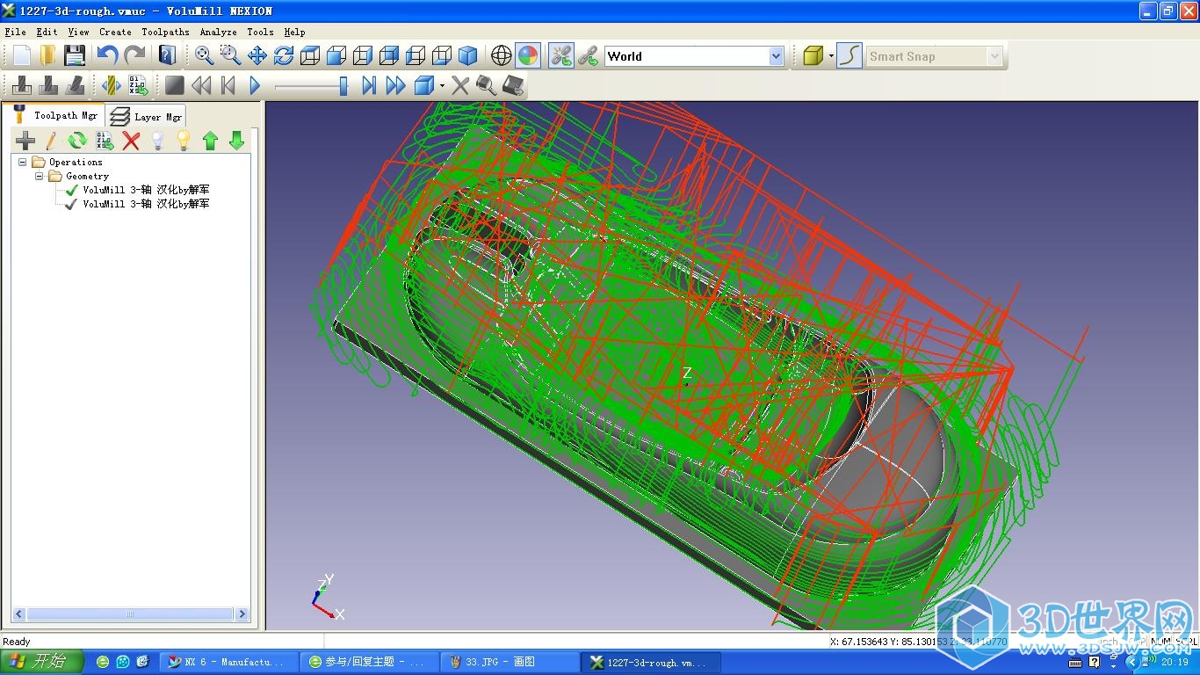
Task: Open the help book icon
Action: coord(167,55)
